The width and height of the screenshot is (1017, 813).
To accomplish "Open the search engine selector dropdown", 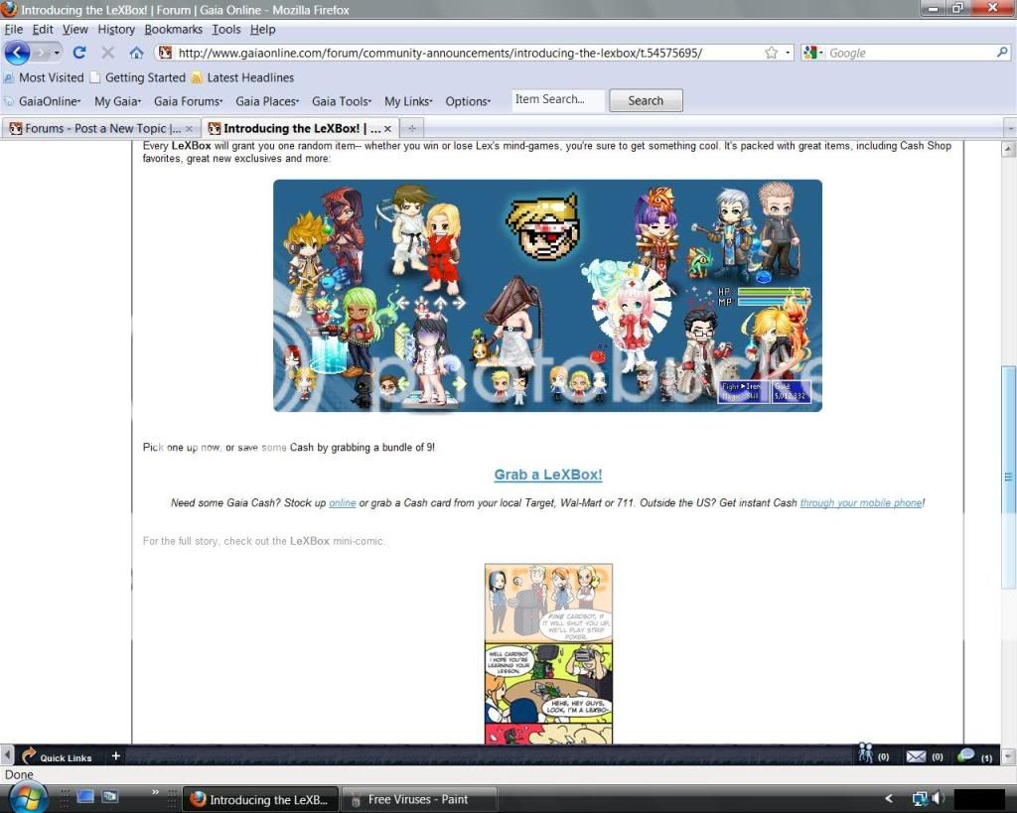I will tap(812, 53).
